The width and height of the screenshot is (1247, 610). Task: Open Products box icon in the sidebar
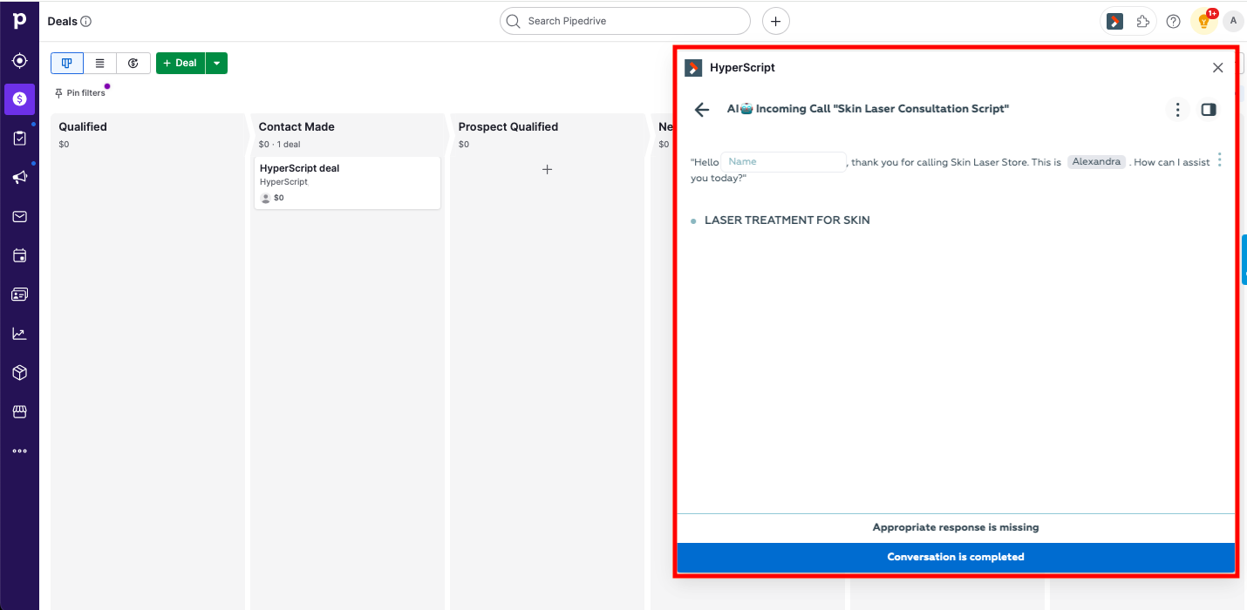(x=19, y=373)
